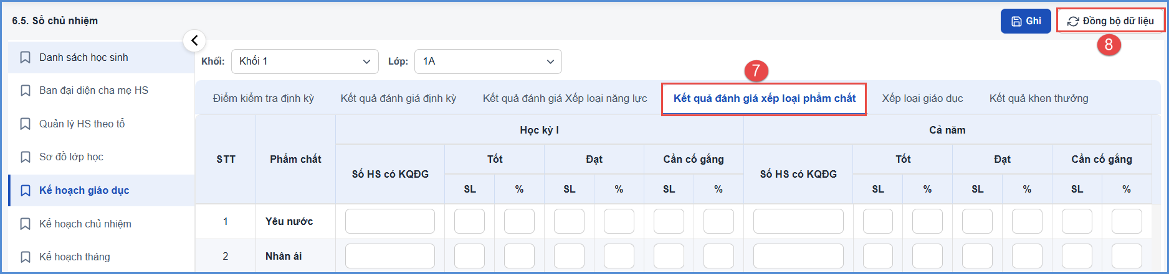
Task: Click bookmark icon beside Kế hoạch tháng
Action: 26,257
